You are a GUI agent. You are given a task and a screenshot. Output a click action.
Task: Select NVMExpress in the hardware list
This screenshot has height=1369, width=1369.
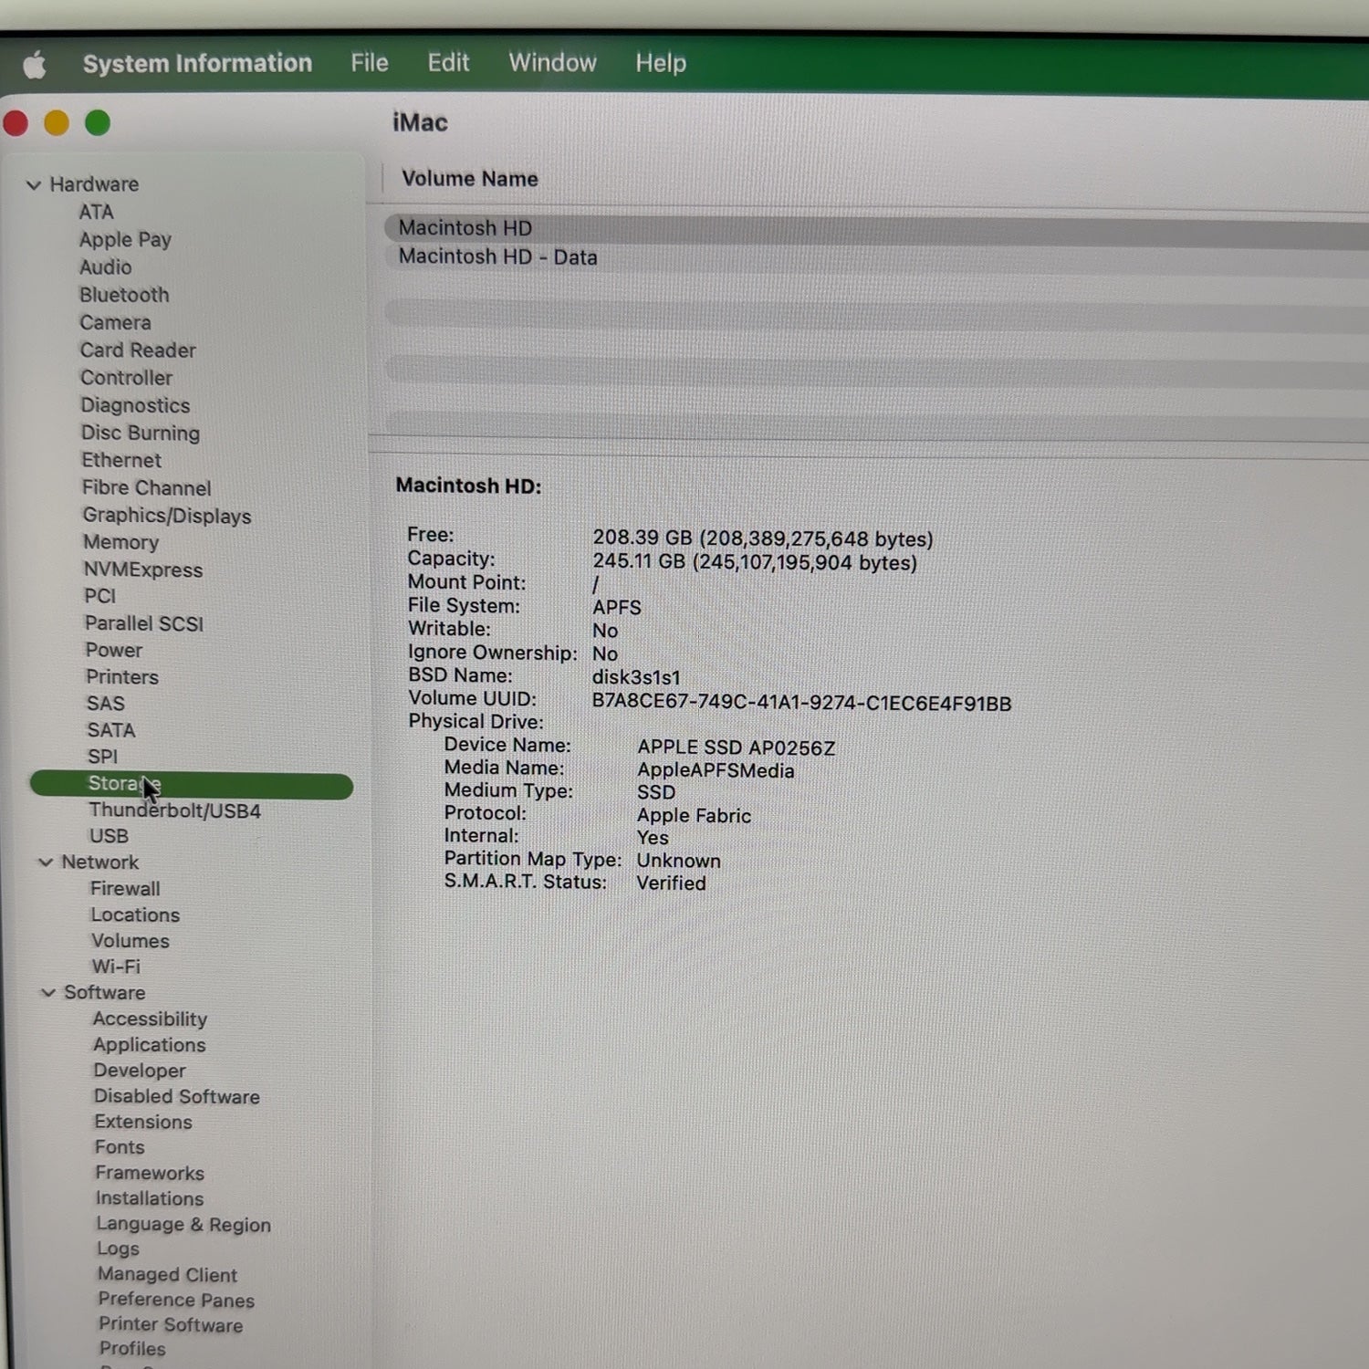tap(143, 570)
